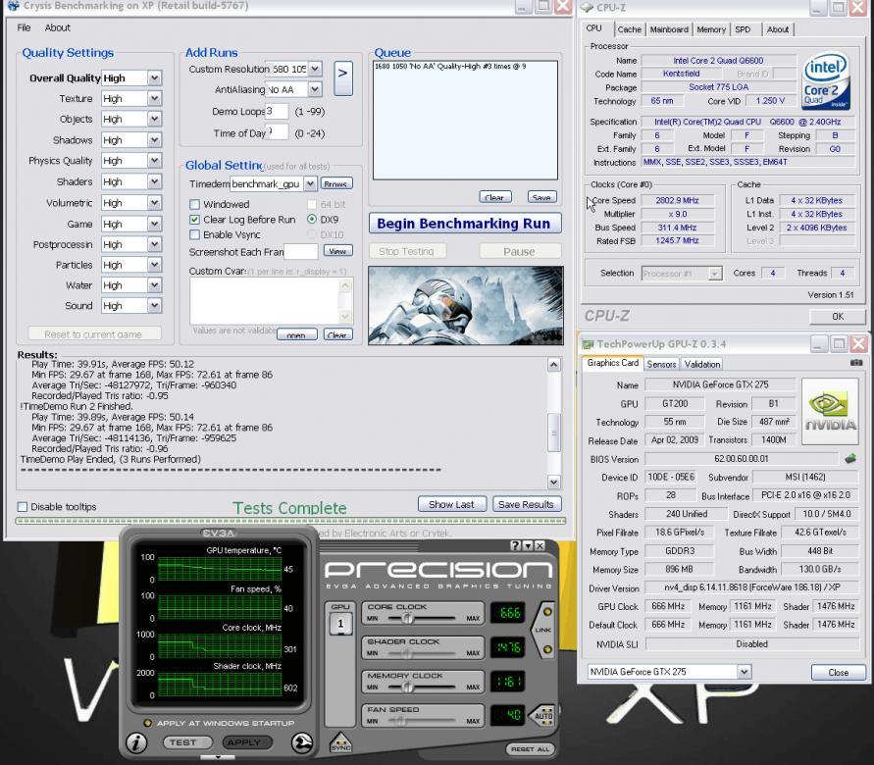
Task: Click the GPU-Z BIOS save chip icon
Action: point(850,459)
